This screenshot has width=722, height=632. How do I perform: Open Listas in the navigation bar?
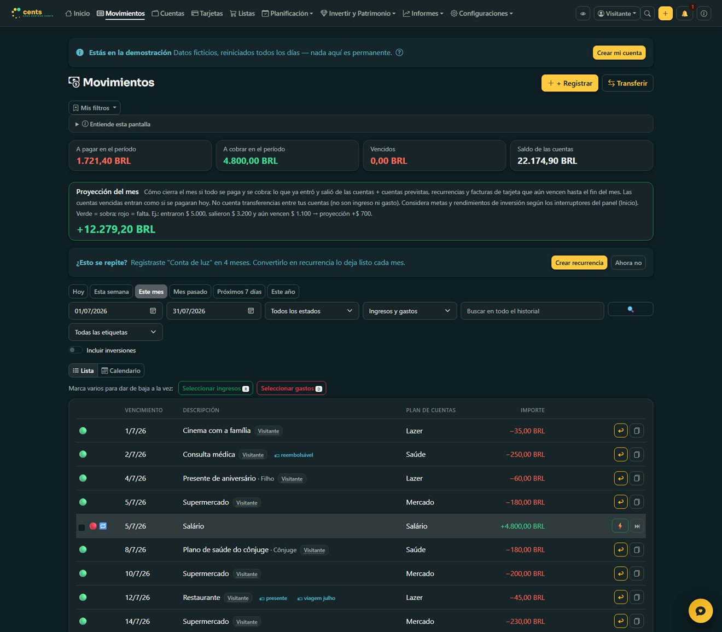pyautogui.click(x=242, y=14)
